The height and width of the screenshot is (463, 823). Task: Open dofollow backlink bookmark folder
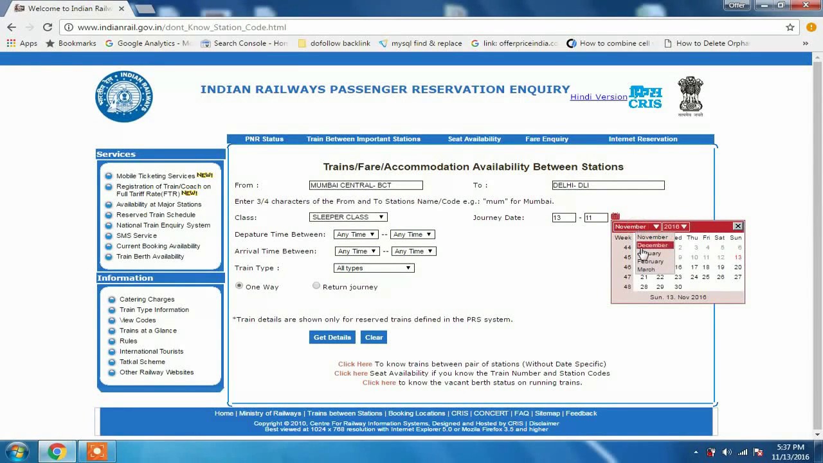tap(334, 43)
